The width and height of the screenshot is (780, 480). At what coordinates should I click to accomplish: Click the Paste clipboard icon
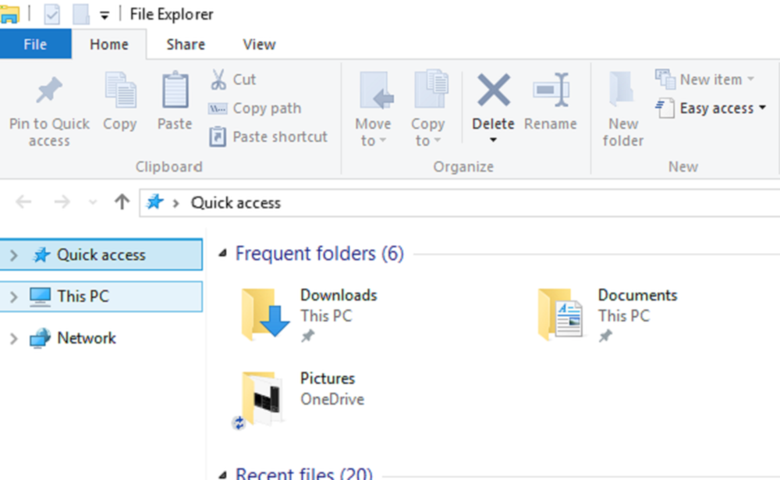pos(175,91)
